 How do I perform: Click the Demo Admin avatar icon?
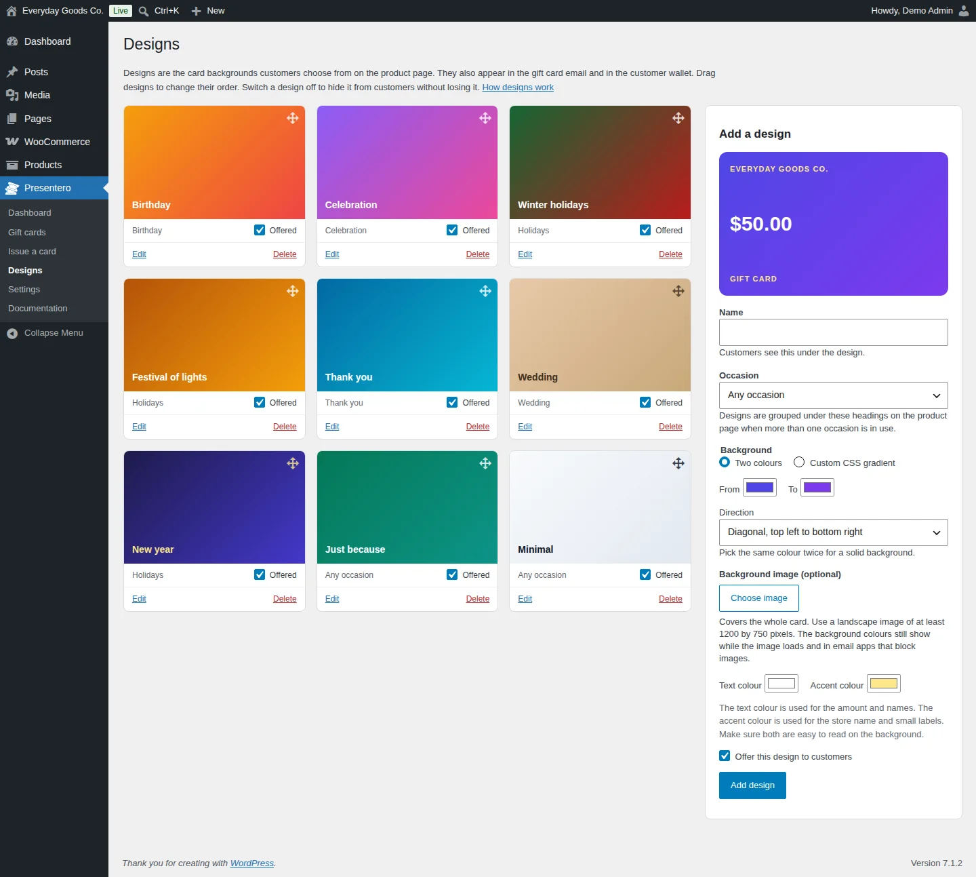(x=964, y=11)
